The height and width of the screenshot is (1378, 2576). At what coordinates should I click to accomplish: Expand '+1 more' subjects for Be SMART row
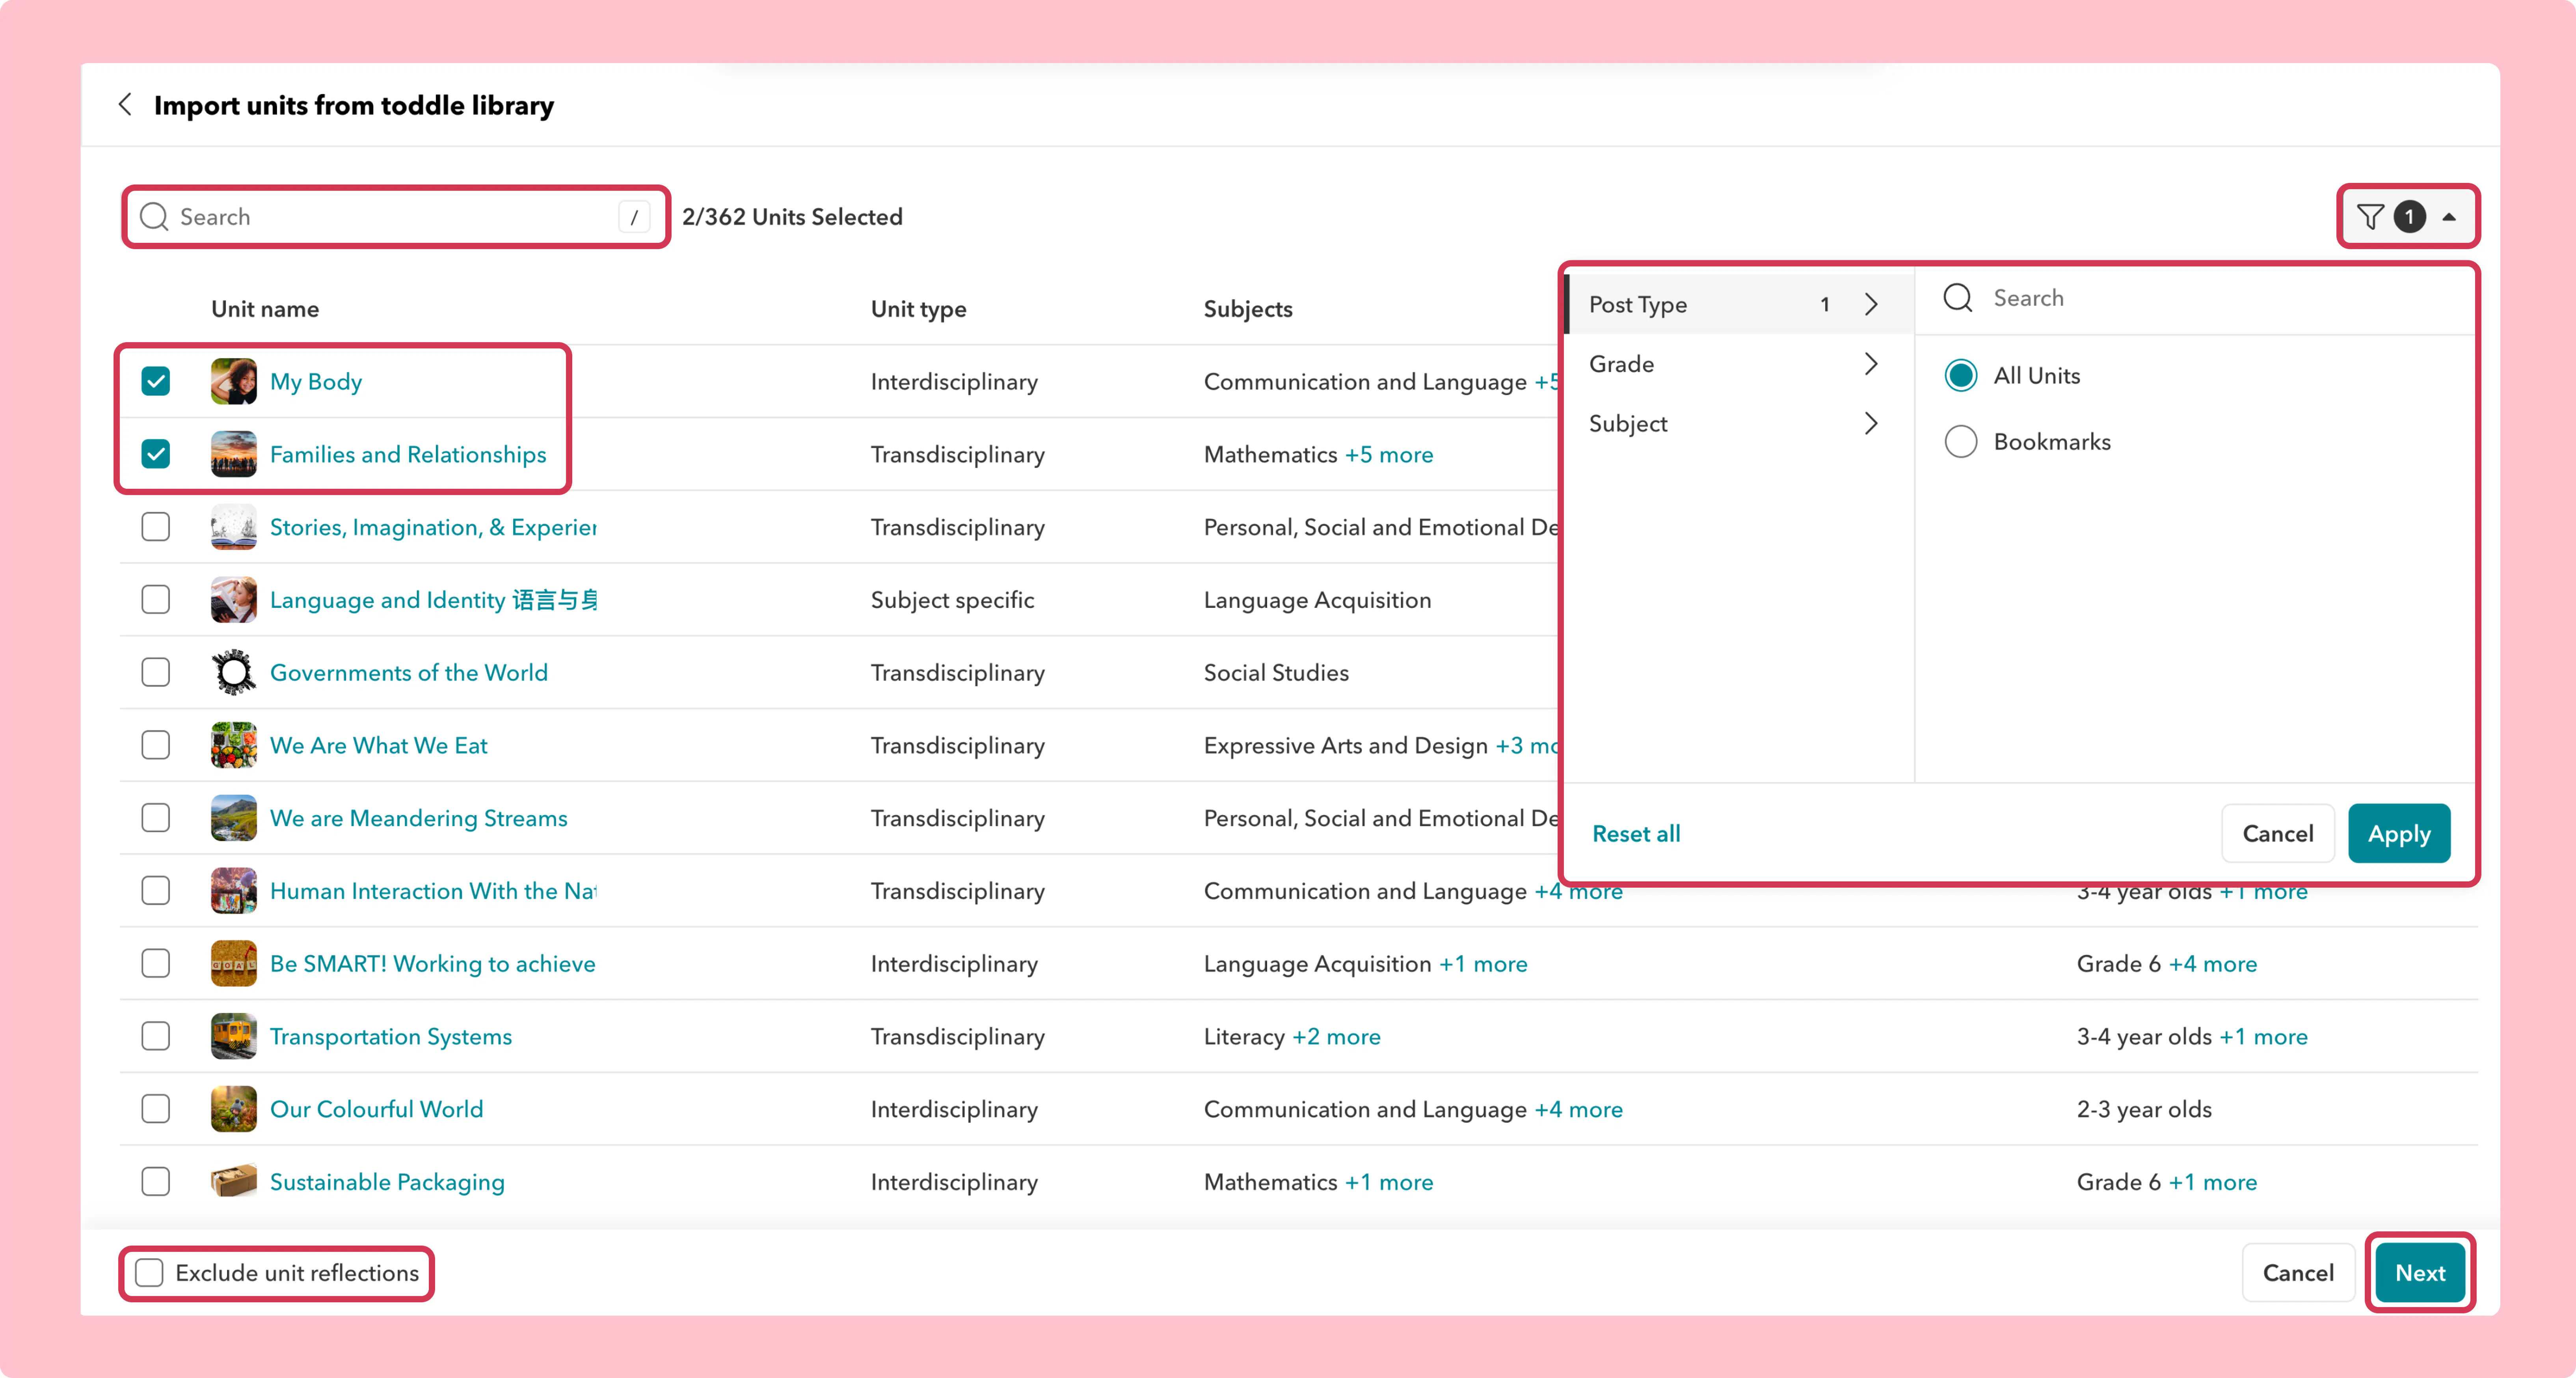tap(1483, 964)
